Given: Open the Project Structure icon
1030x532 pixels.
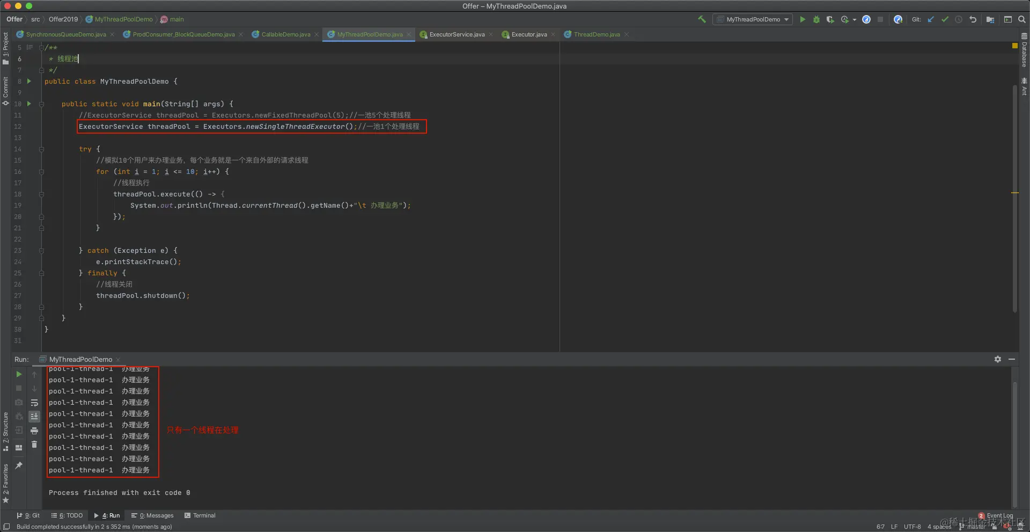Looking at the screenshot, I should tap(990, 19).
